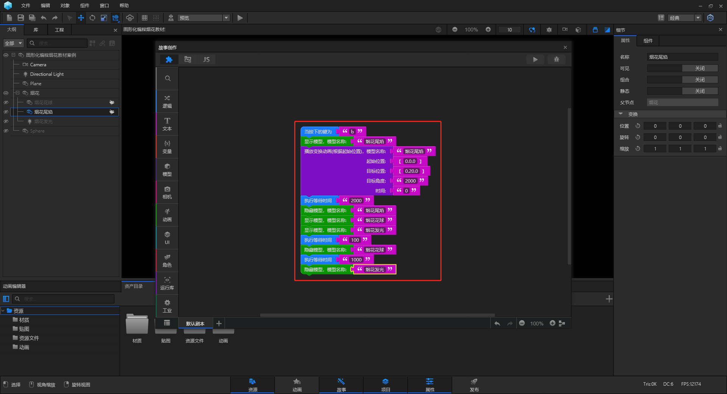Toggle the lock icon for 缩放

[720, 149]
